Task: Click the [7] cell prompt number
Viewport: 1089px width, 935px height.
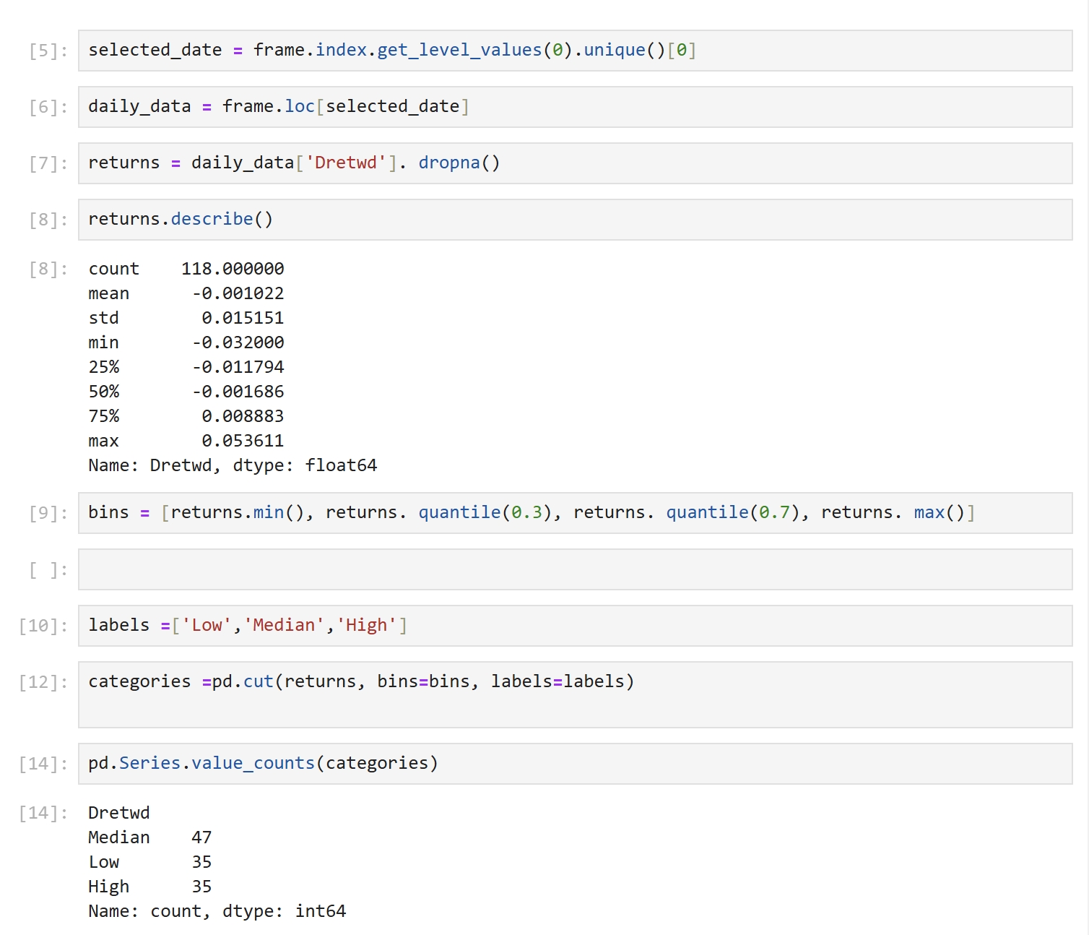Action: (x=48, y=164)
